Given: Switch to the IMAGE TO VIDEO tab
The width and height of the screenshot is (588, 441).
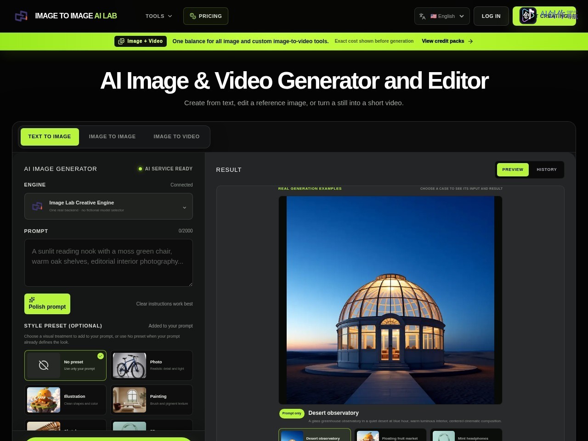Looking at the screenshot, I should tap(176, 137).
